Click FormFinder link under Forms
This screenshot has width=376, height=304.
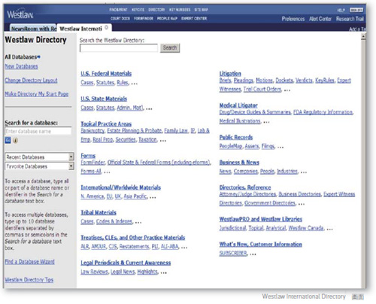tap(92, 163)
